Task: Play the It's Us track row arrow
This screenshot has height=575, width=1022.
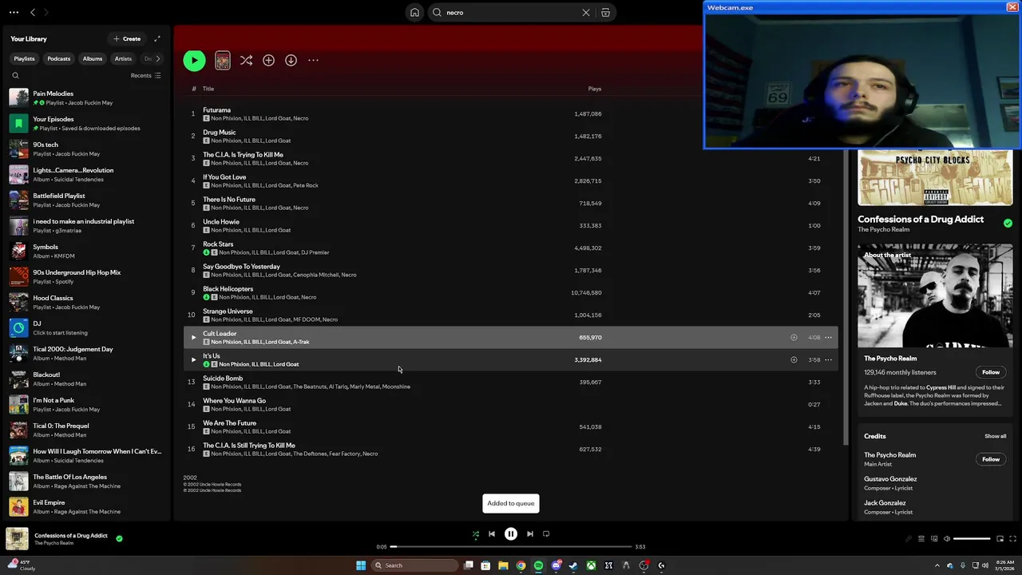Action: (x=192, y=360)
